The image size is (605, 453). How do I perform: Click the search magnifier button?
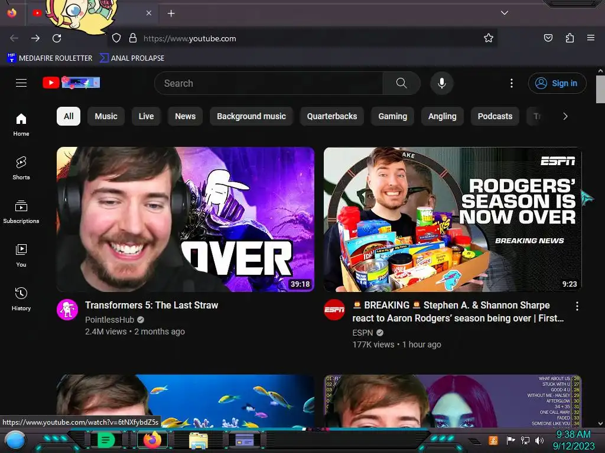point(401,83)
